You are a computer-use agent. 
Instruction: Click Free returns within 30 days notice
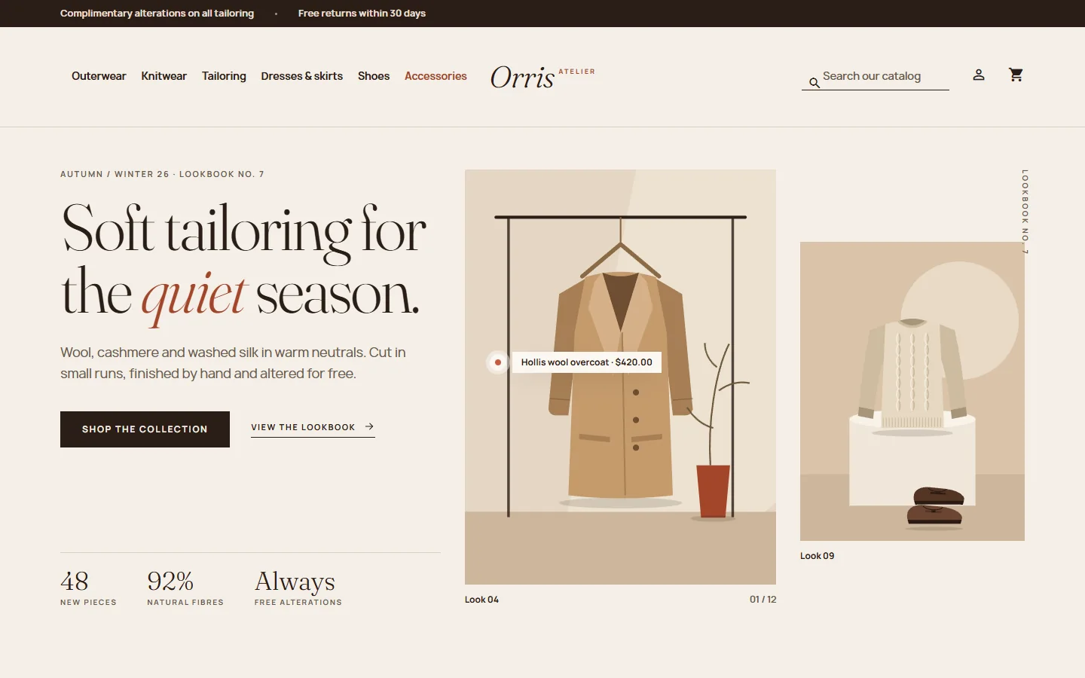click(x=362, y=14)
